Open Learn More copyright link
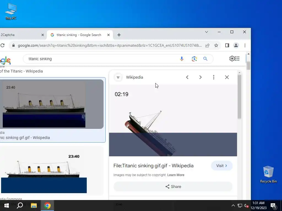The width and height of the screenshot is (282, 211). coord(176,175)
